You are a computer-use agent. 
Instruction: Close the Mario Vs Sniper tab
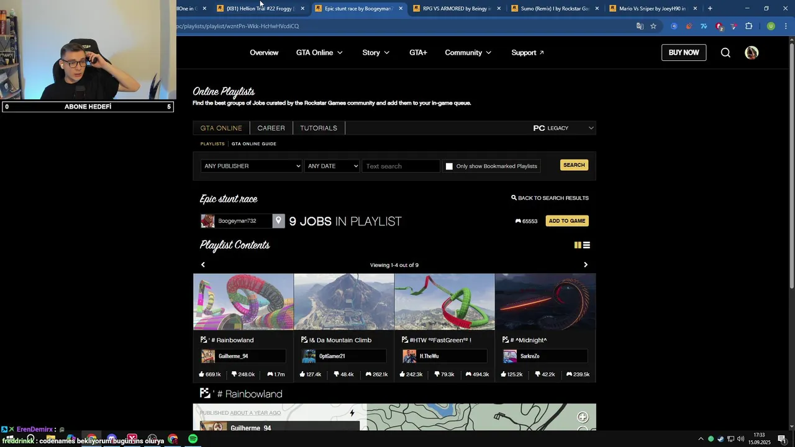(695, 9)
